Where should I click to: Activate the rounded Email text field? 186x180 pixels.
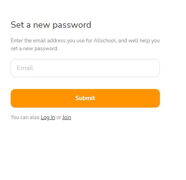coord(85,68)
